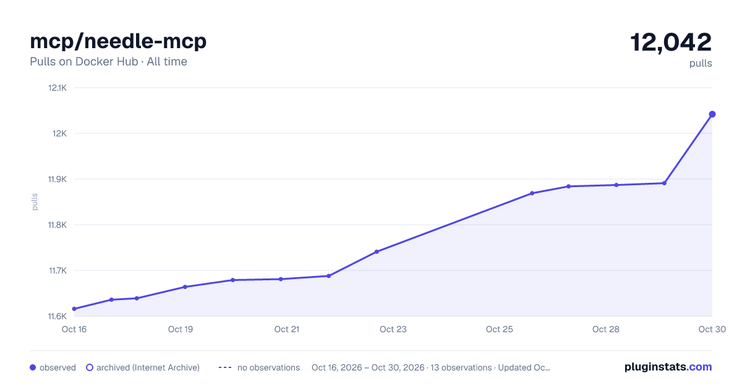The width and height of the screenshot is (742, 389).
Task: Click the 11.8K y-axis label
Action: [x=57, y=225]
